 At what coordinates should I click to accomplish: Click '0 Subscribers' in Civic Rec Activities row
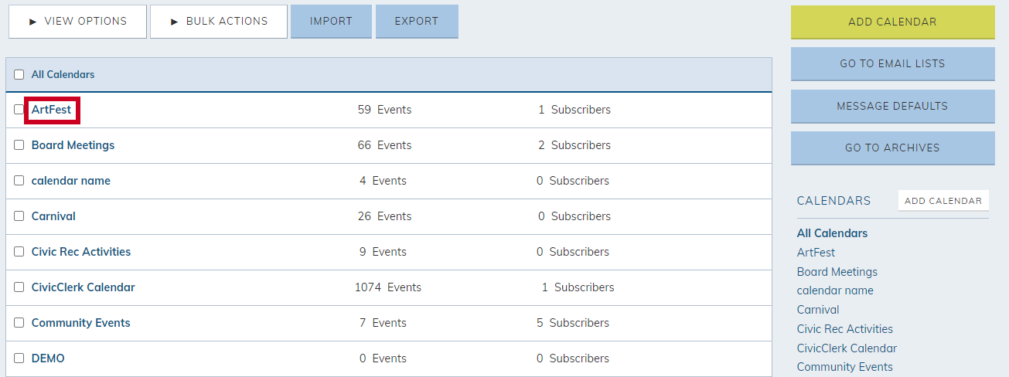pyautogui.click(x=573, y=252)
